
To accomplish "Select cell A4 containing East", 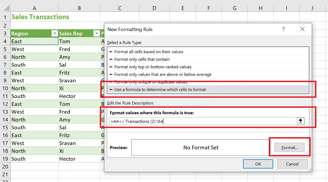I will [x=34, y=41].
